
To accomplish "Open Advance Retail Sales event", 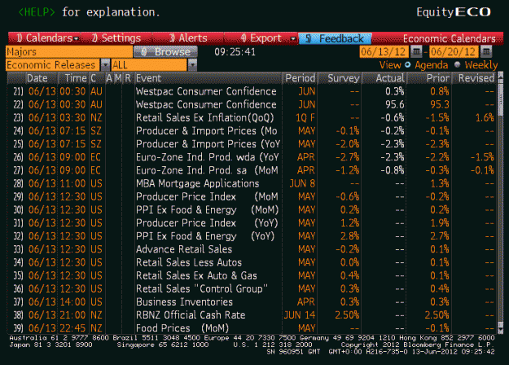I will coord(252,249).
